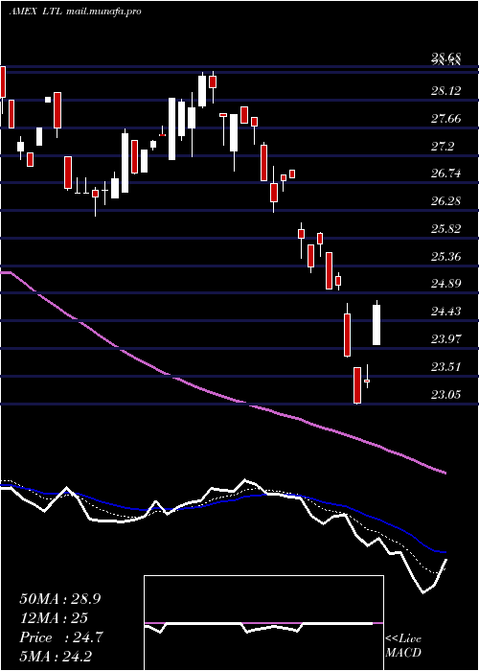Click the red candlestick bottoming at 23.05

pyautogui.click(x=357, y=385)
